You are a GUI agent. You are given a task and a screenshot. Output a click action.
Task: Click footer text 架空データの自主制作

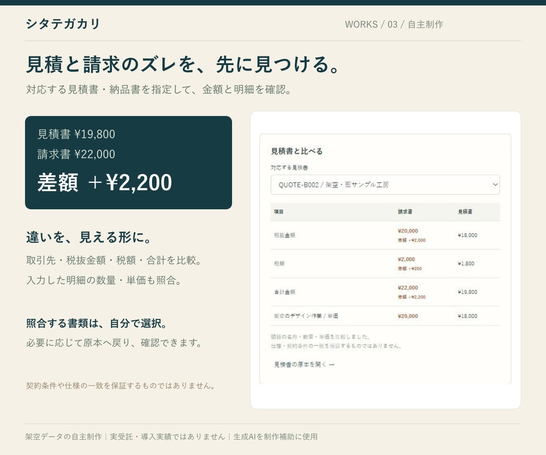[63, 436]
